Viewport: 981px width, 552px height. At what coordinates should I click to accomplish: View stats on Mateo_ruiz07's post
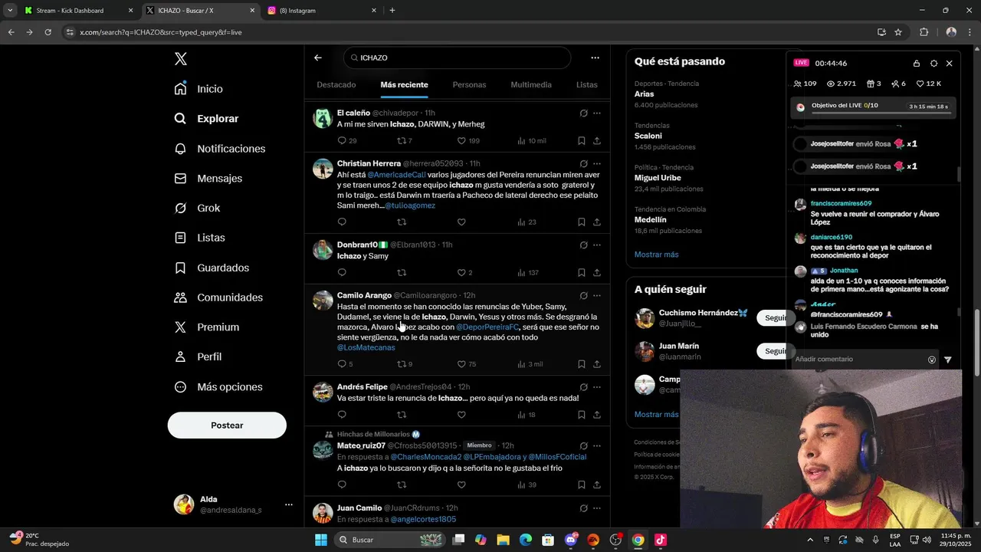[x=527, y=485]
